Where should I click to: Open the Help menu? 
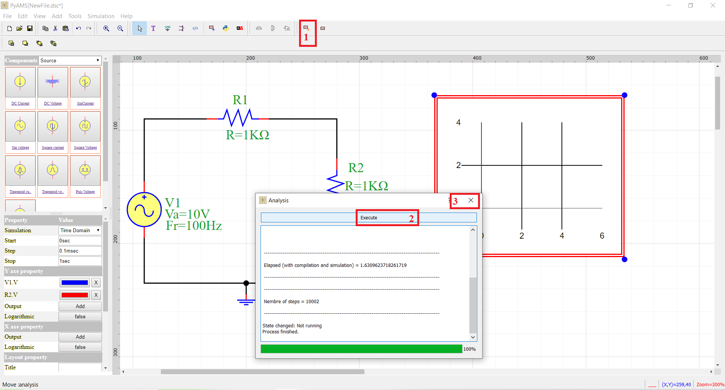[x=126, y=16]
